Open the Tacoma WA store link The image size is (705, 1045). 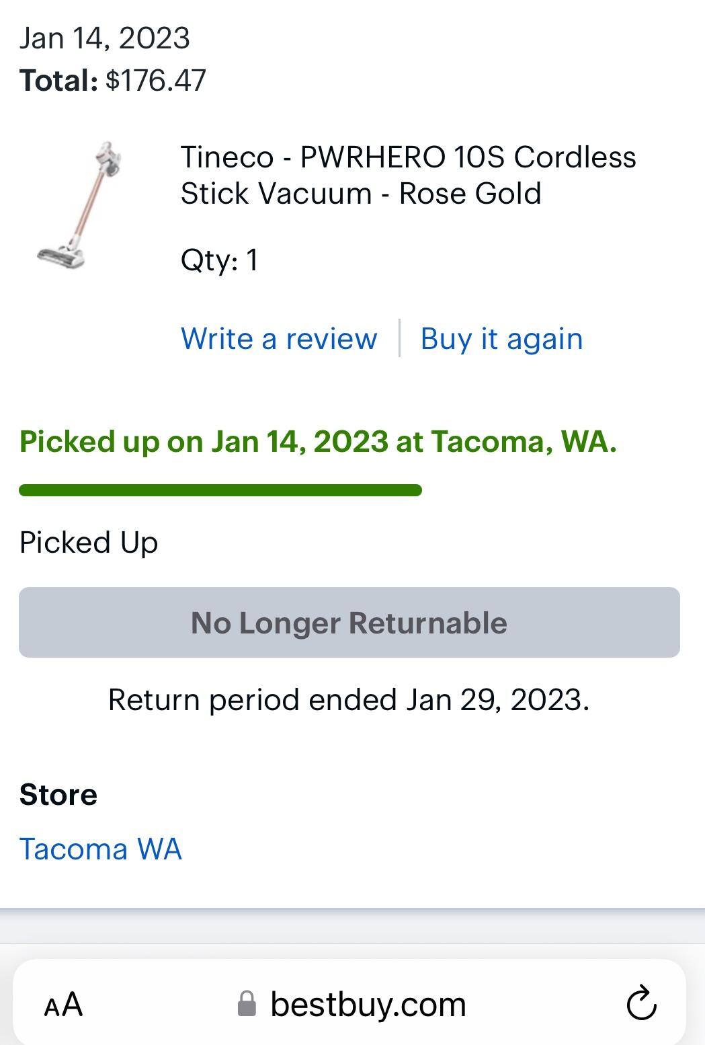click(101, 849)
